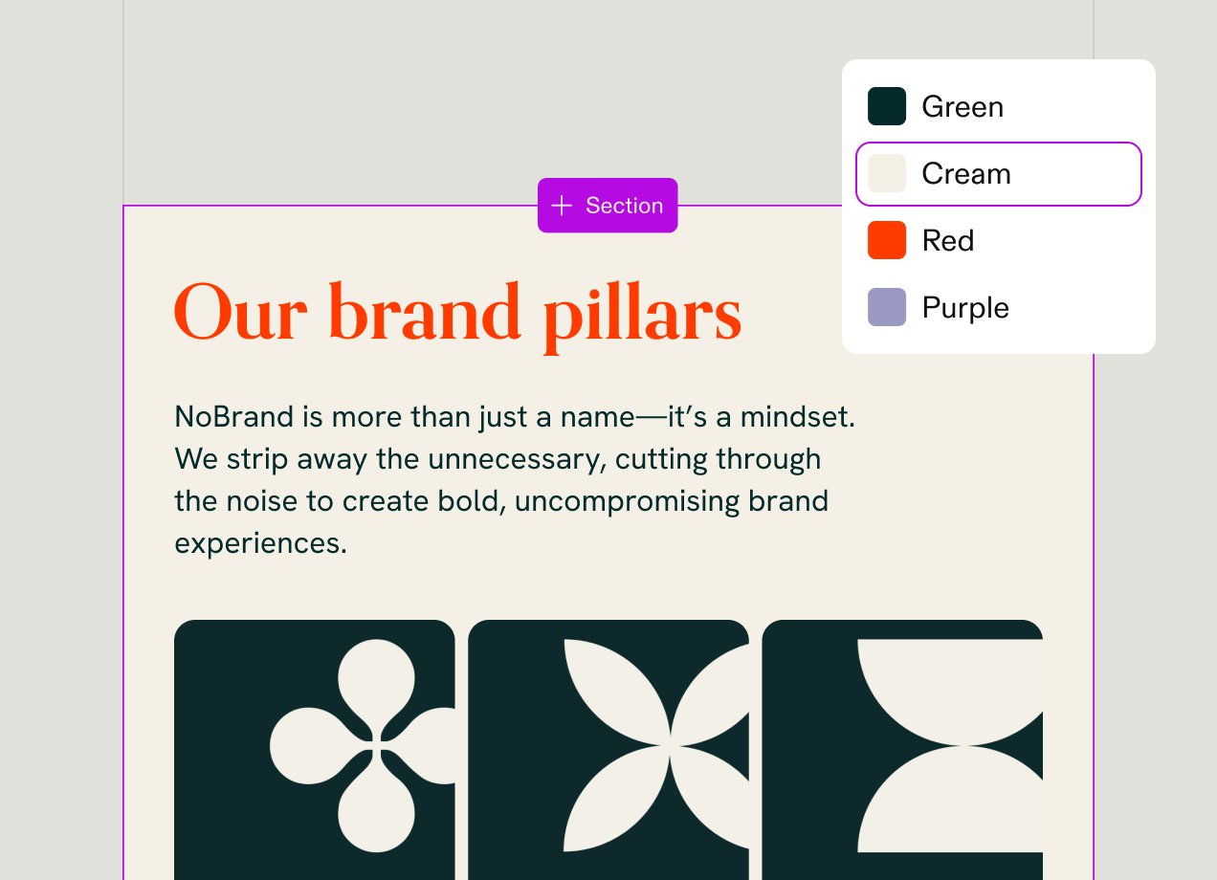Select the four-leaf pinwheel shape graphic
The image size is (1217, 880).
(x=660, y=745)
